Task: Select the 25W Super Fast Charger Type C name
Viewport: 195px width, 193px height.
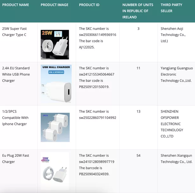Action: (x=14, y=32)
